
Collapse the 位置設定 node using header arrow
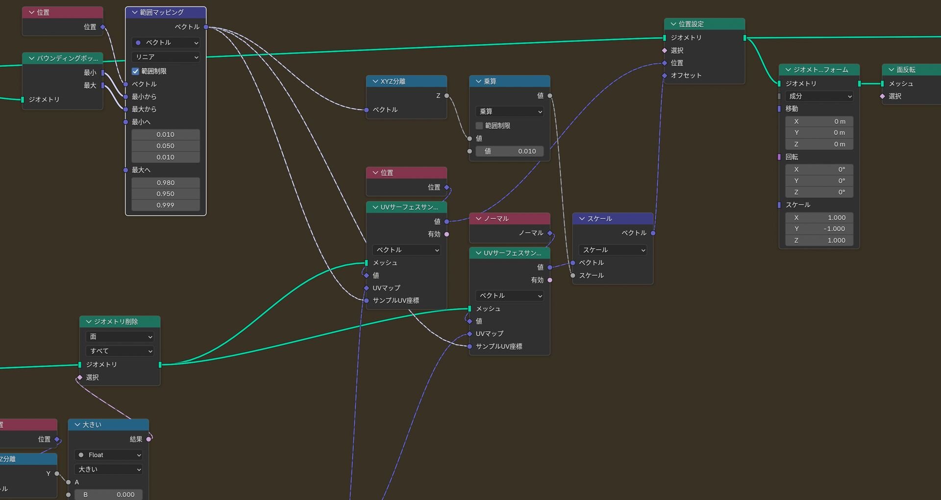[673, 24]
